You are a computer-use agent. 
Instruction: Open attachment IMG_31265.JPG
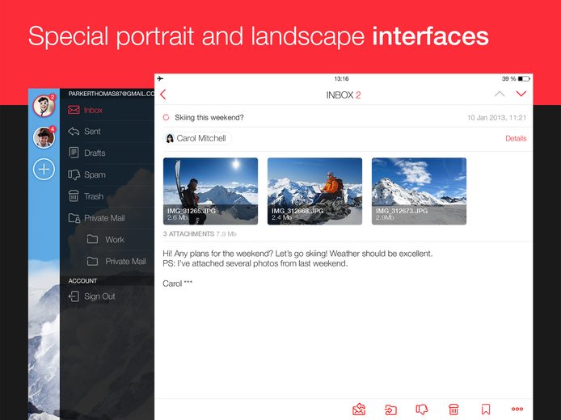click(210, 191)
